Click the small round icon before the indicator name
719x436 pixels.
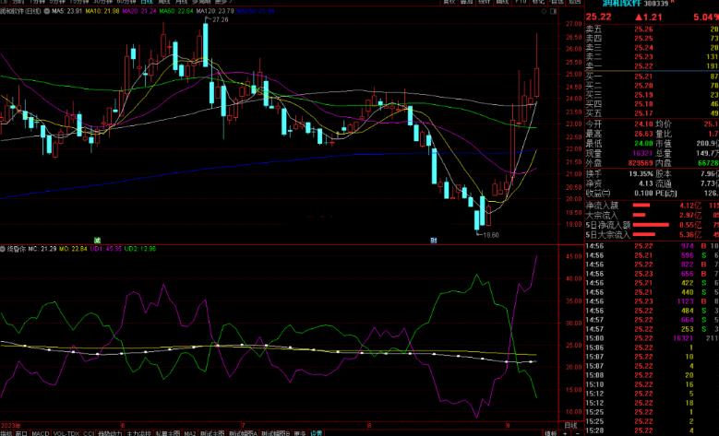click(x=2, y=249)
